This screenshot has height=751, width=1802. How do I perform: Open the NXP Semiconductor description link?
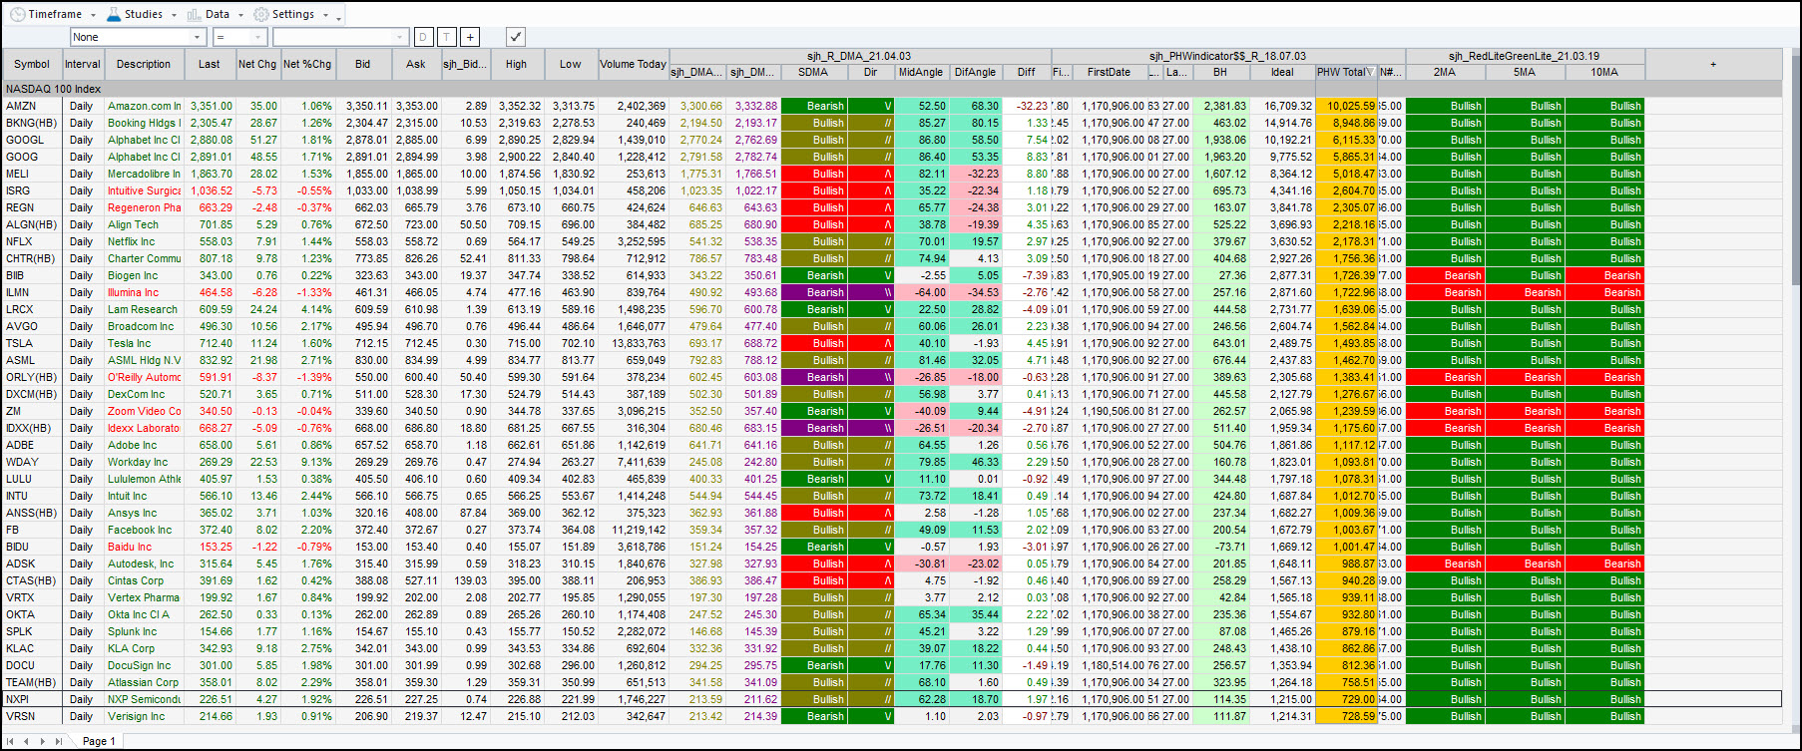[x=145, y=699]
